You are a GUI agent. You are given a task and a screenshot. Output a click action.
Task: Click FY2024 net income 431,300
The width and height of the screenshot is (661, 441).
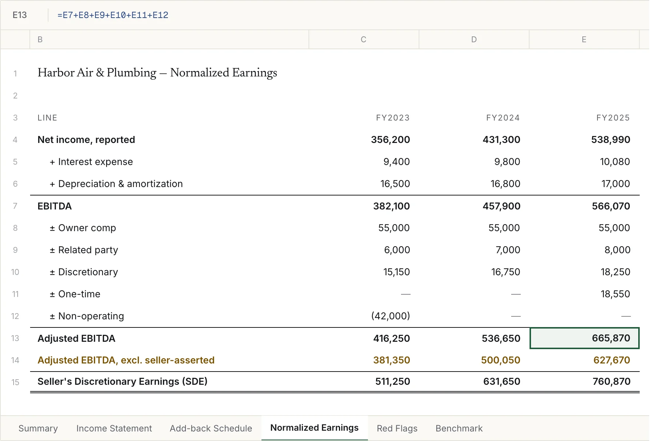click(501, 140)
